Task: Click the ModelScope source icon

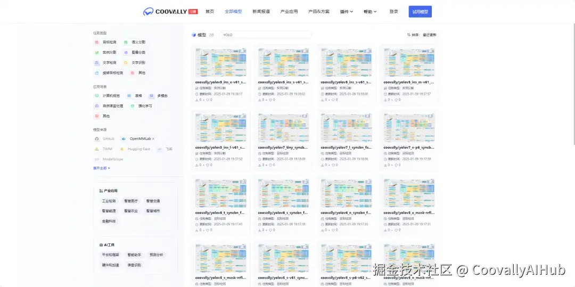Action: pos(97,159)
